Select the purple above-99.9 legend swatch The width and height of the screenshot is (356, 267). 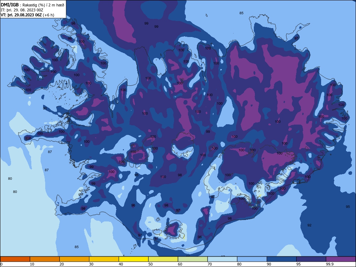point(341,259)
